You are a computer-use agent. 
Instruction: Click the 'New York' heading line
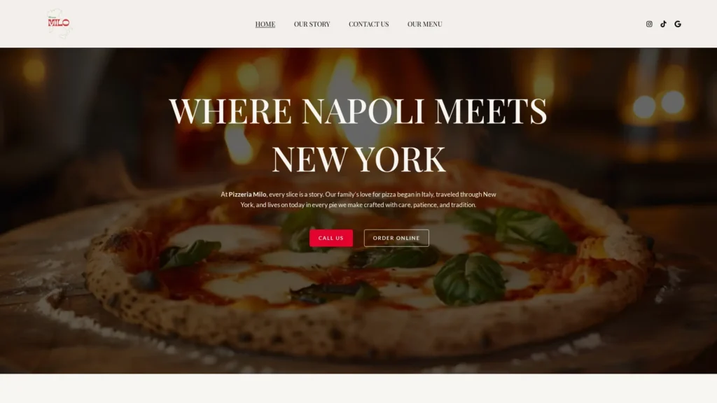coord(358,160)
